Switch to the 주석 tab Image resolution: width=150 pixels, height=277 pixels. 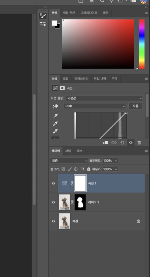coord(114,79)
